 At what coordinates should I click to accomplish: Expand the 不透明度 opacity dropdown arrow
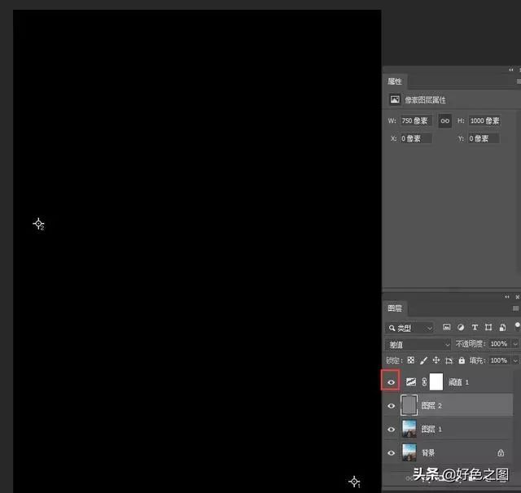tap(515, 344)
